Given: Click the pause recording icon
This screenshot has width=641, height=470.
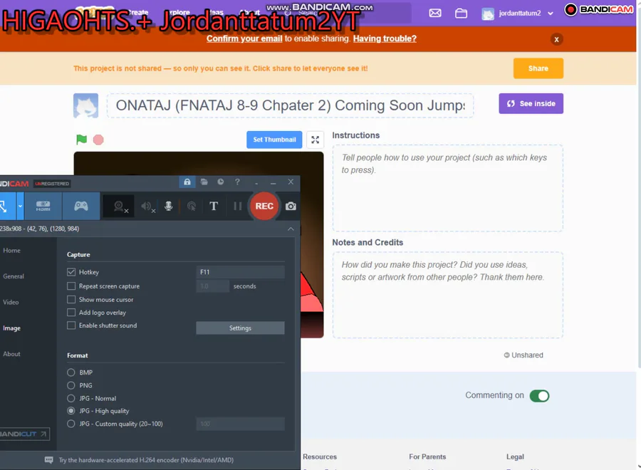Looking at the screenshot, I should (x=237, y=206).
